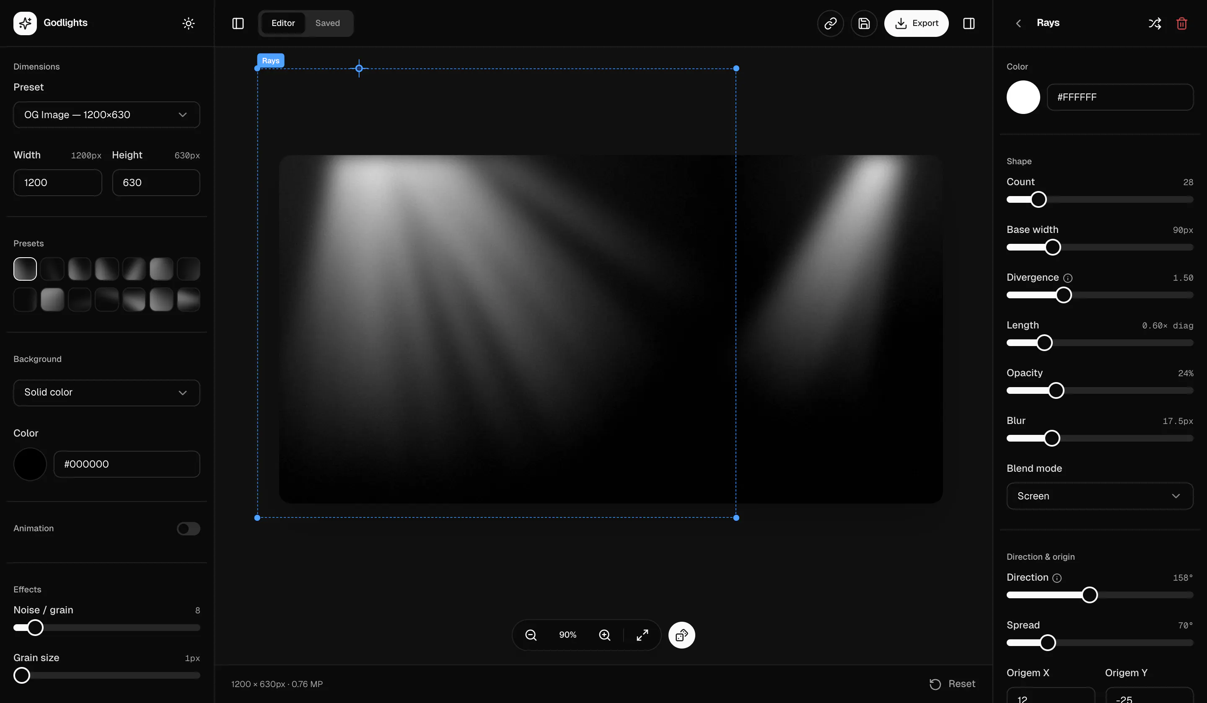Viewport: 1207px width, 703px height.
Task: Click the 90% zoom level readout
Action: [x=567, y=635]
